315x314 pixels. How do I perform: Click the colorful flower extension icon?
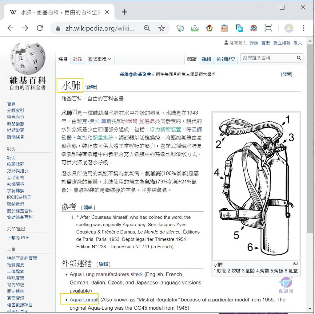[x=209, y=28]
